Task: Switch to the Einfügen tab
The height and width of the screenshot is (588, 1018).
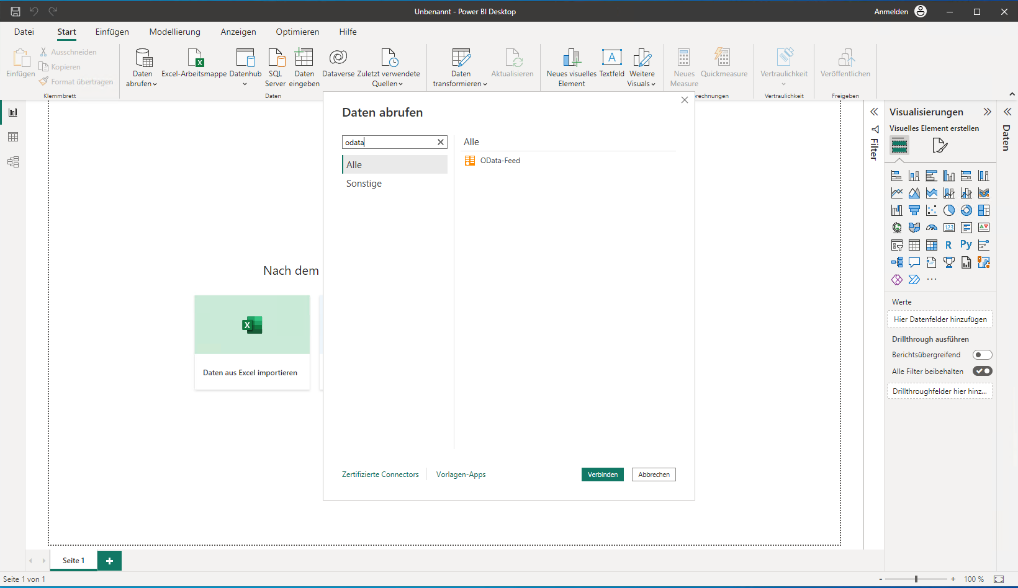Action: 112,32
